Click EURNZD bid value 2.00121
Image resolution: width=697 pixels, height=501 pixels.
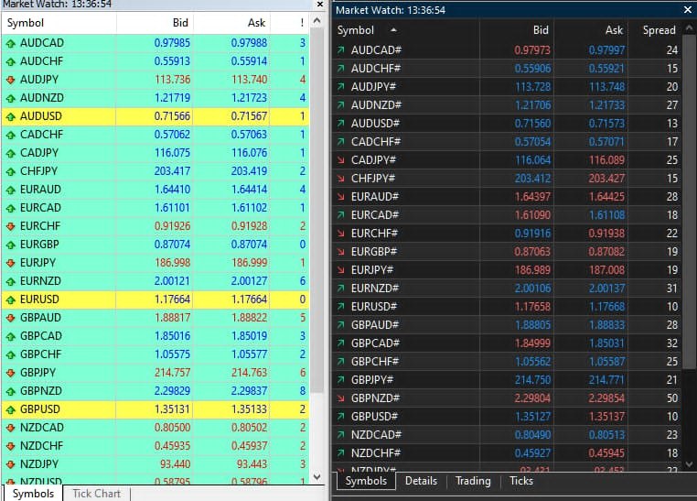click(172, 281)
